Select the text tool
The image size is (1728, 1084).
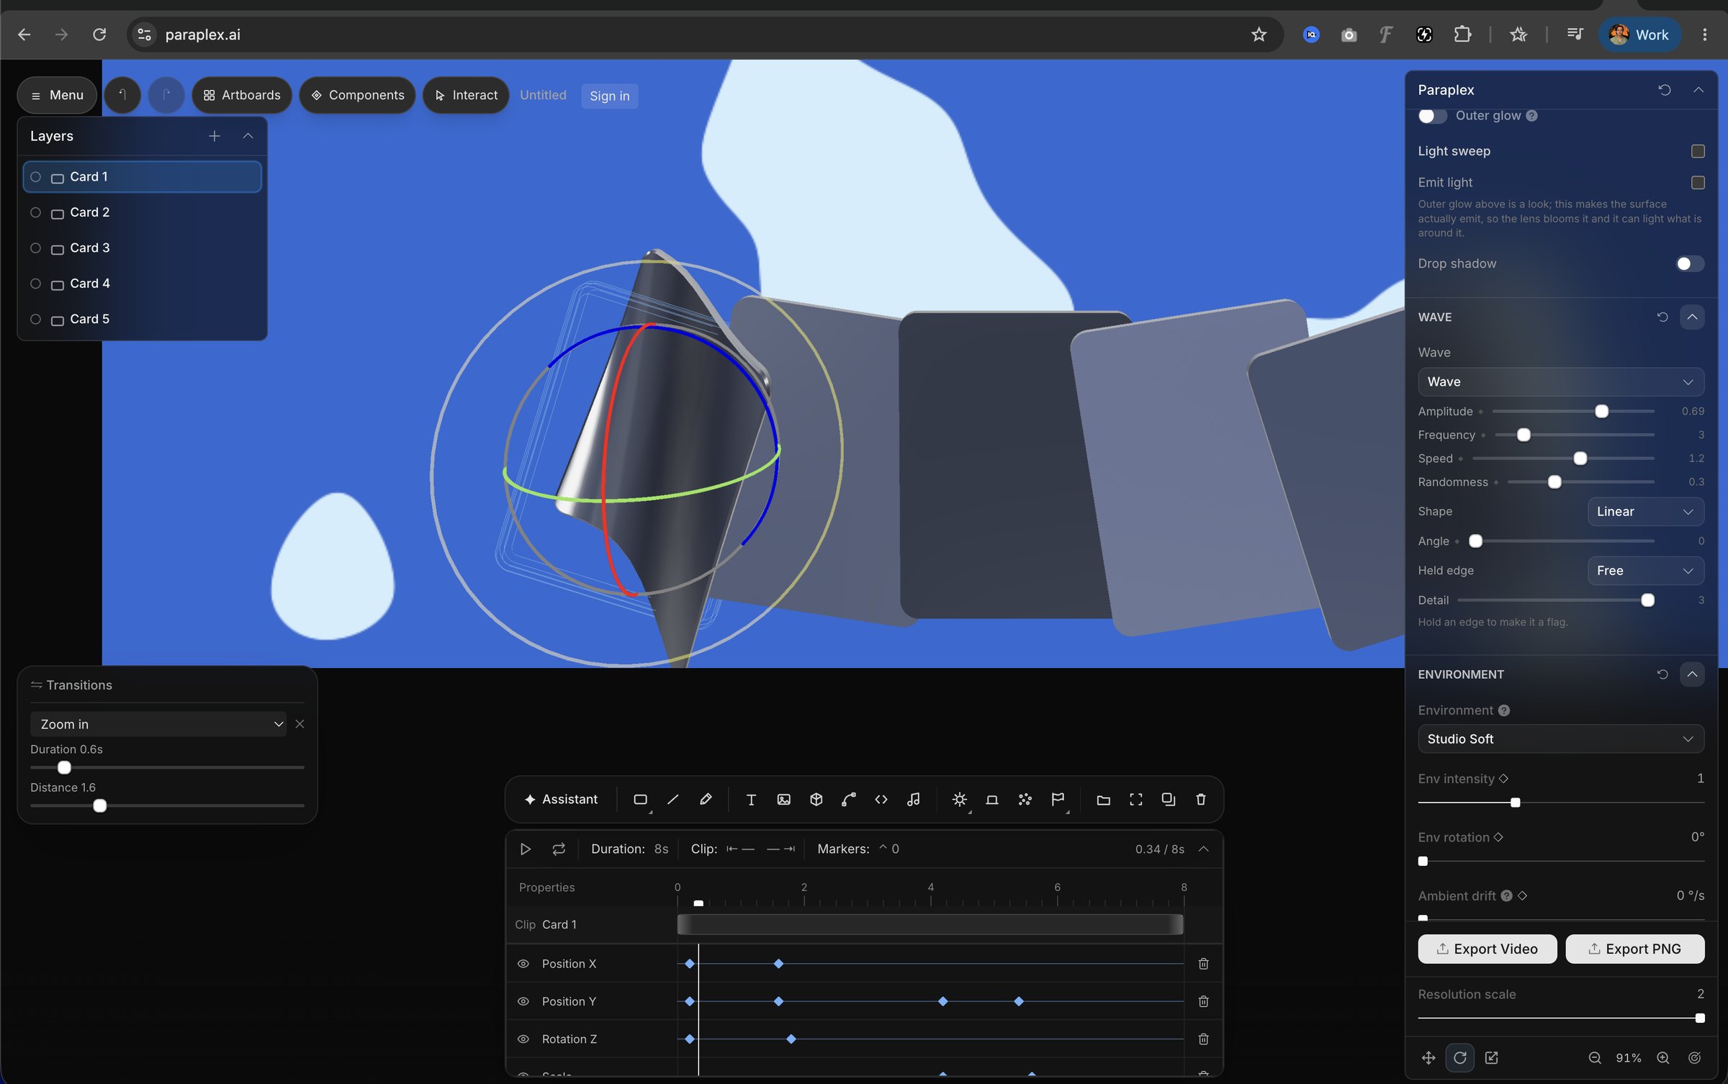(x=751, y=799)
